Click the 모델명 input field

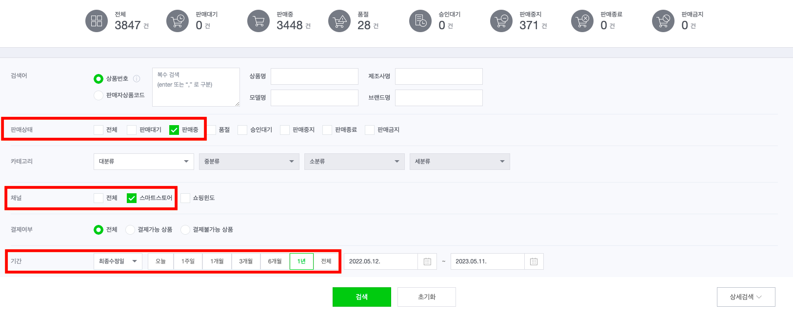coord(315,98)
